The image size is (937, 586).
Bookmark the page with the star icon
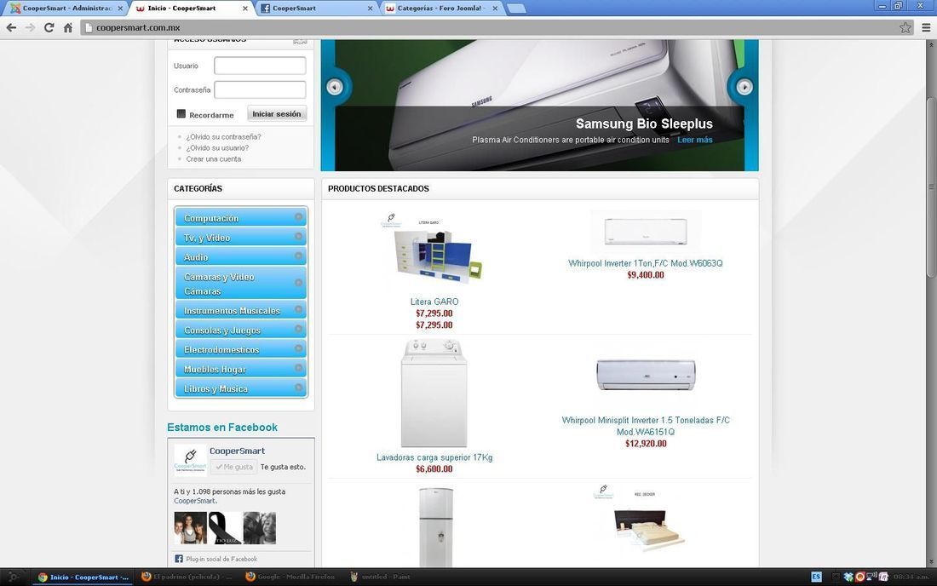click(x=905, y=27)
